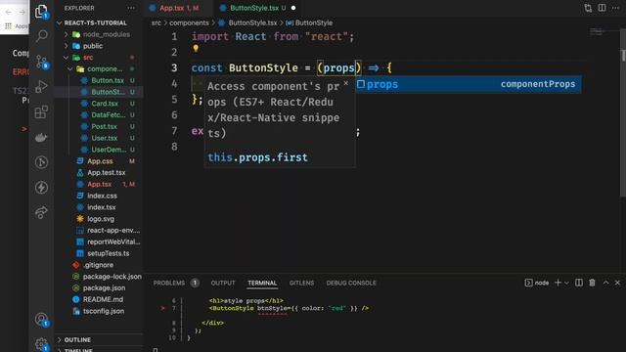Image resolution: width=626 pixels, height=352 pixels.
Task: Open App.css in the explorer
Action: tap(100, 161)
